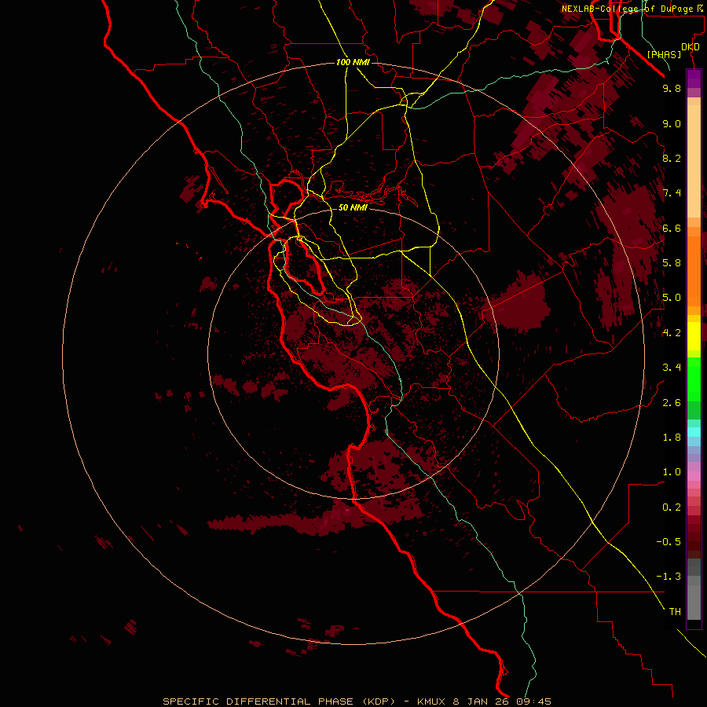
Task: Pick the gray bottom segment of color bar
Action: tap(694, 598)
